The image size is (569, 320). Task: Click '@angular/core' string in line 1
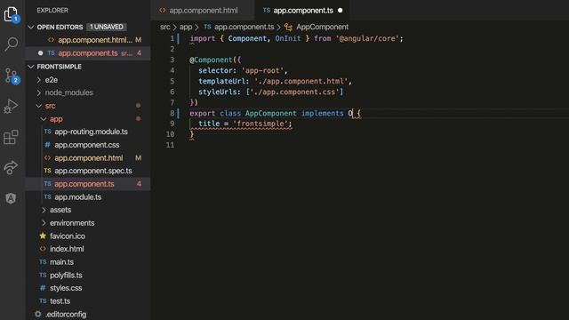(x=367, y=38)
